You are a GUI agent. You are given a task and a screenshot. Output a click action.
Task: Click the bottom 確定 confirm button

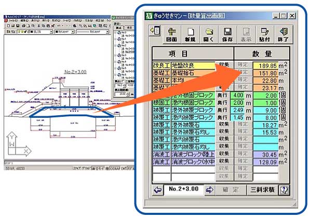231,190
